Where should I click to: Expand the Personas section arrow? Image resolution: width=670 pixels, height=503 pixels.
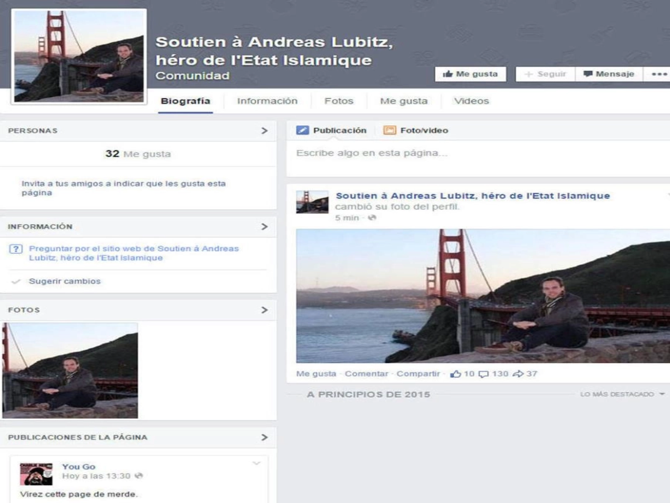(264, 131)
